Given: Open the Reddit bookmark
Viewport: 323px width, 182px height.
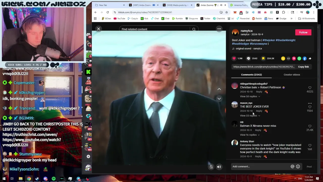Looking at the screenshot, I should coord(256,18).
